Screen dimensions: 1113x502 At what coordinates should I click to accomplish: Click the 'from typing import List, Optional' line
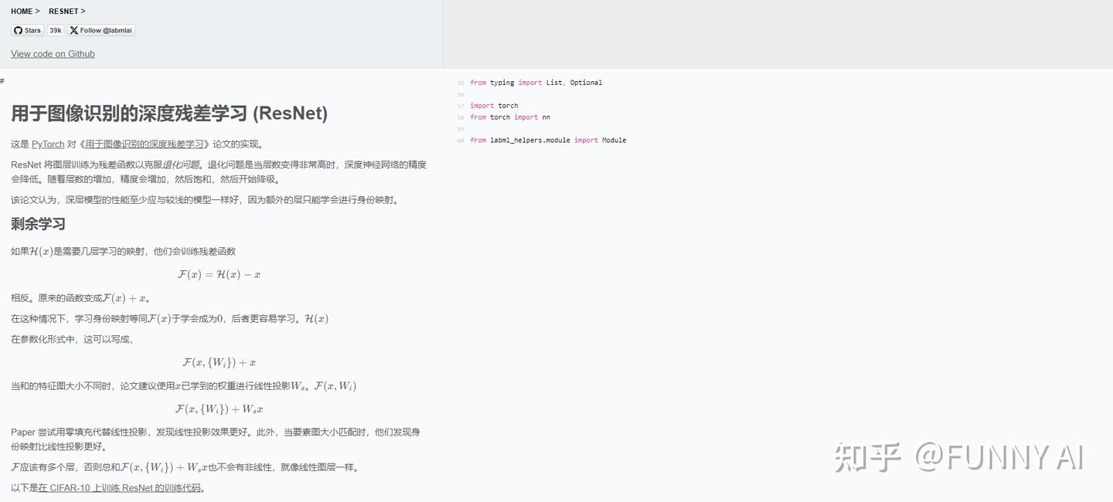pyautogui.click(x=536, y=83)
